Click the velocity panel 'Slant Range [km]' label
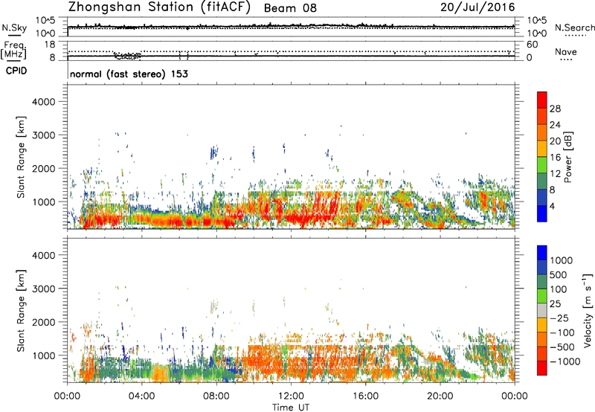The image size is (595, 412). (21, 311)
